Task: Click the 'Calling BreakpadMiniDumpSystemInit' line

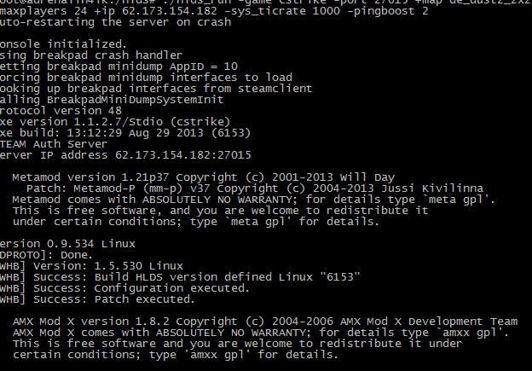Action: 112,100
